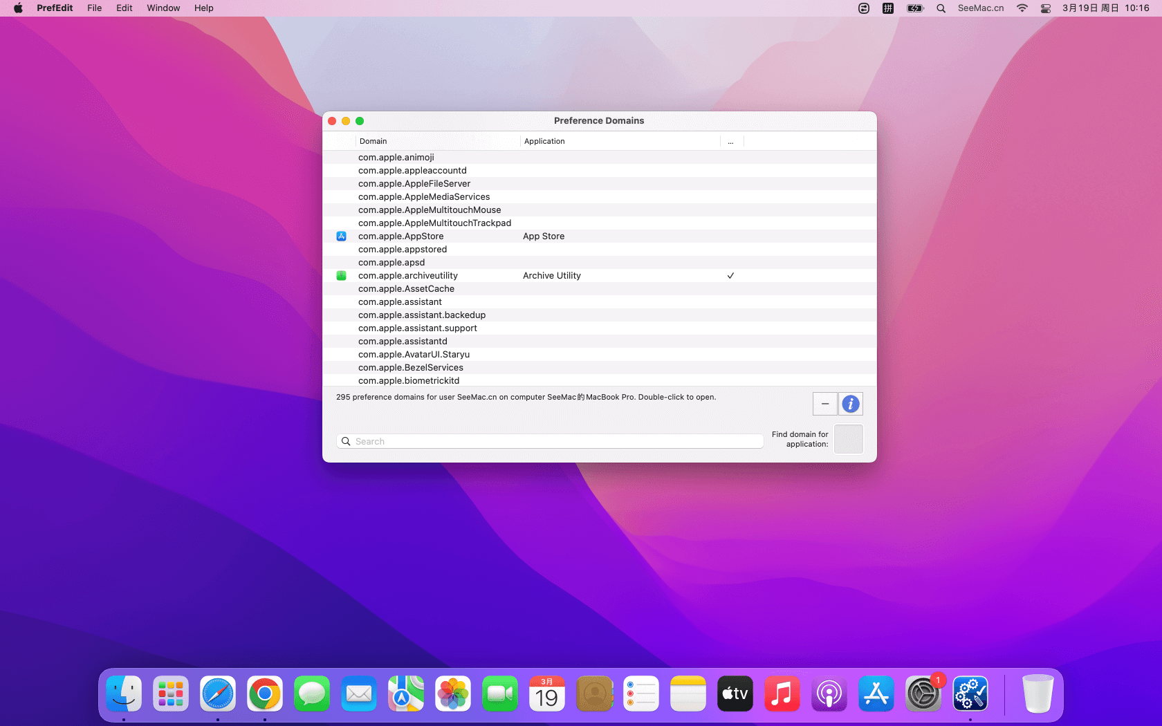Open the Trash in the Dock

[x=1038, y=694]
